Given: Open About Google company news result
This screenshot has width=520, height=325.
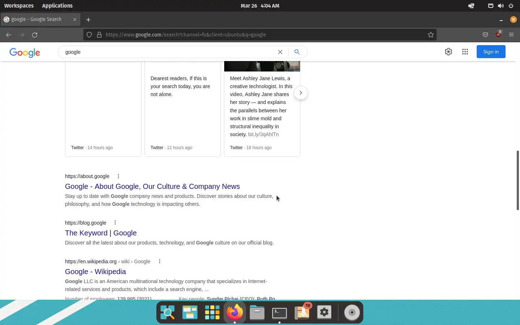Looking at the screenshot, I should pyautogui.click(x=152, y=186).
